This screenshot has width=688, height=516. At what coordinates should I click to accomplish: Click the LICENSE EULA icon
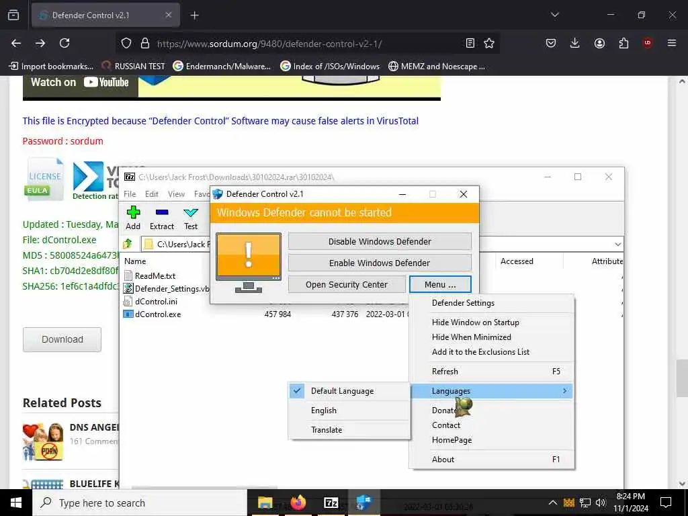[x=45, y=179]
